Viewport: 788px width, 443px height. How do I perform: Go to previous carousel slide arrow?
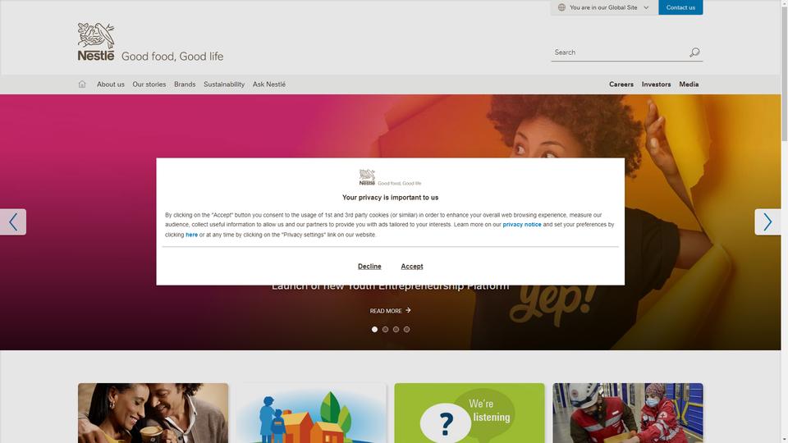pos(13,222)
